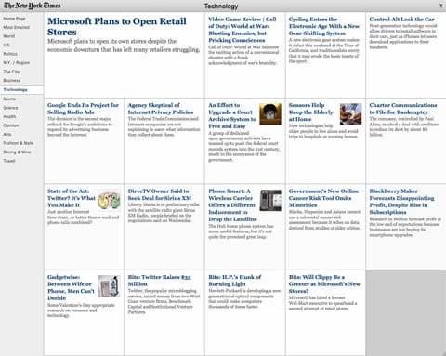Open N.Y. / Region section
446x356 pixels.
point(17,63)
